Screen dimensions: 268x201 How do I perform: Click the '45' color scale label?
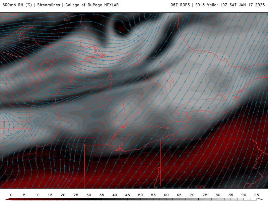click(x=128, y=195)
